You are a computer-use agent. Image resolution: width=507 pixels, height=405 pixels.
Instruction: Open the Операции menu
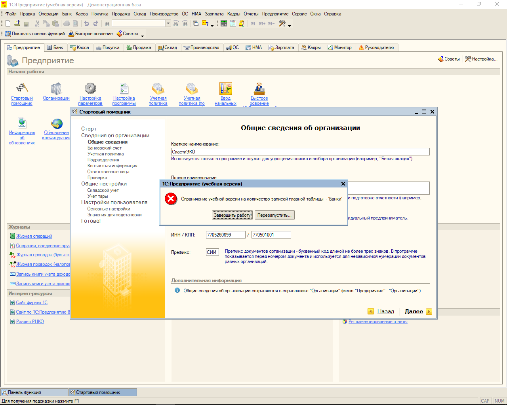click(x=48, y=14)
